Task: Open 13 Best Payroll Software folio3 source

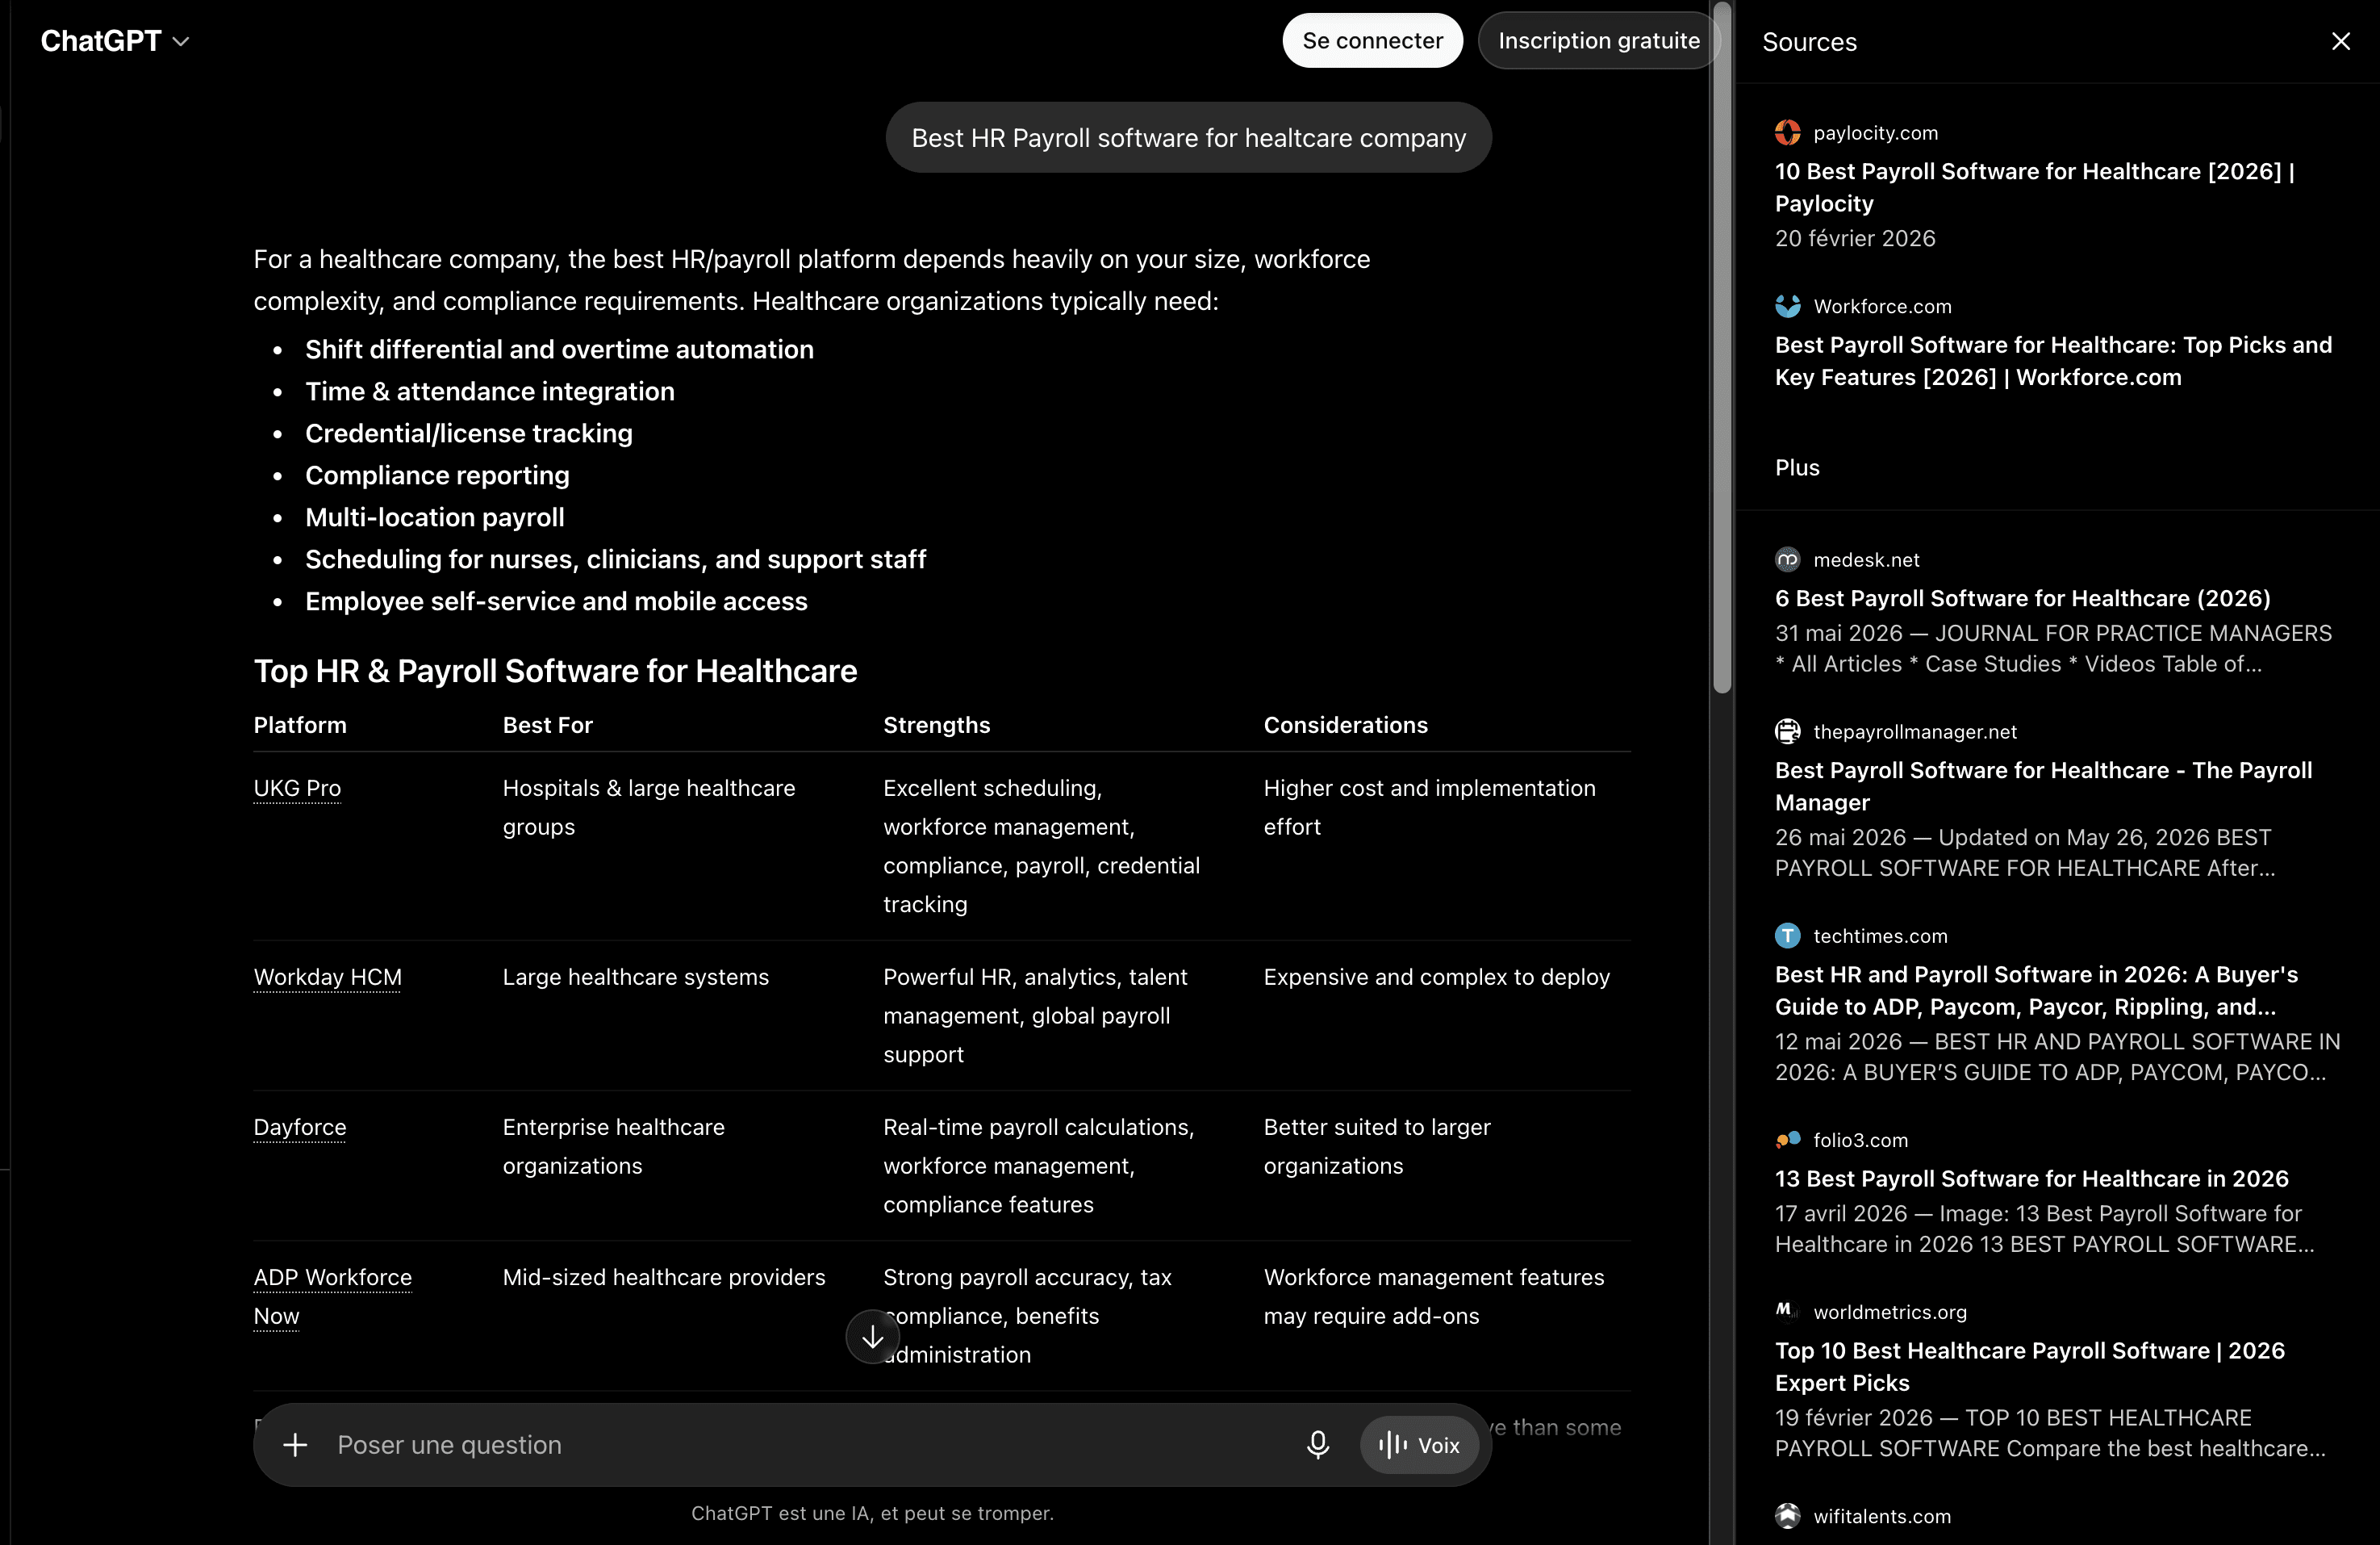Action: [x=2031, y=1179]
